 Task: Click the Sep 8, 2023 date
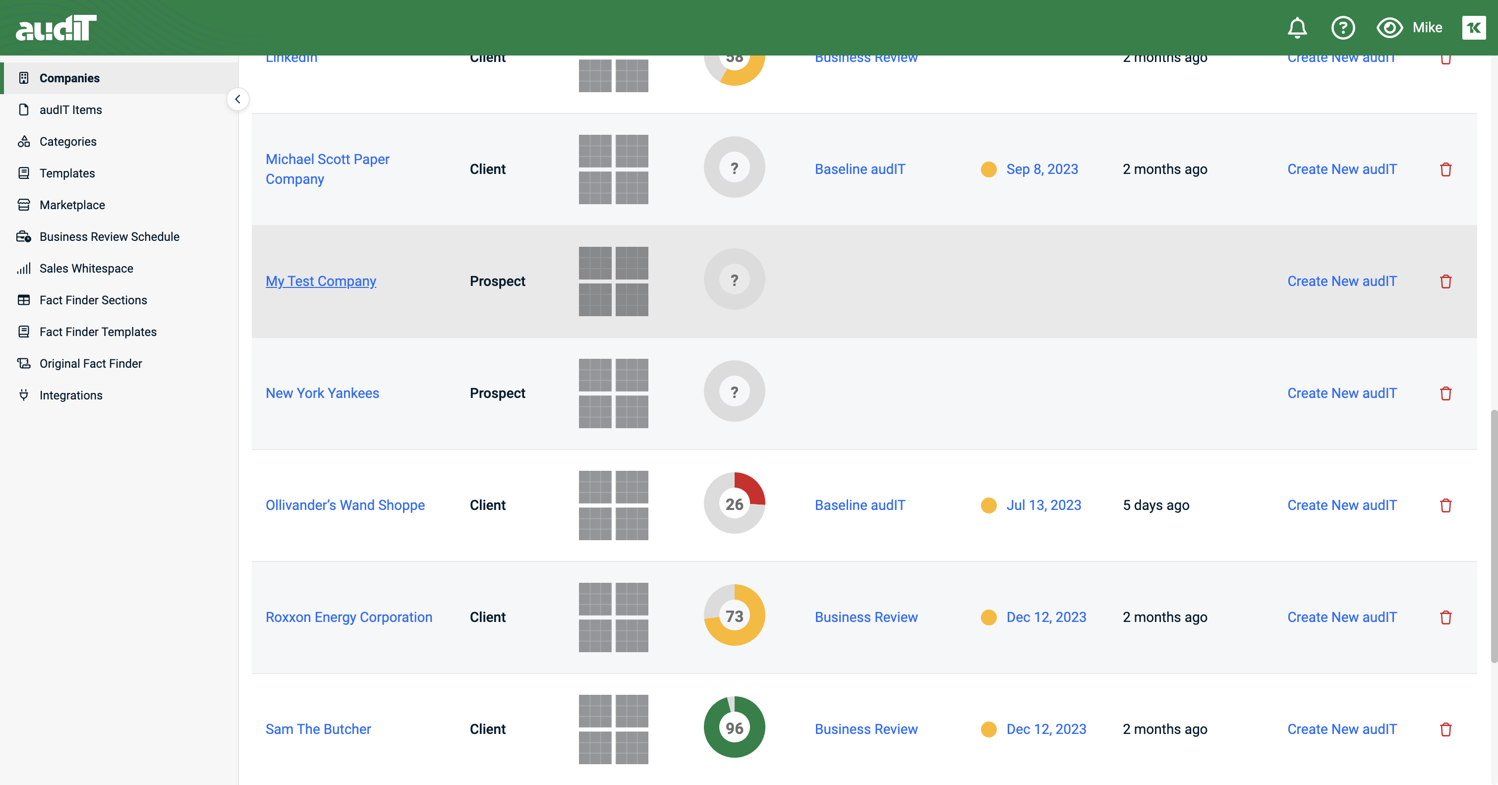(1042, 169)
